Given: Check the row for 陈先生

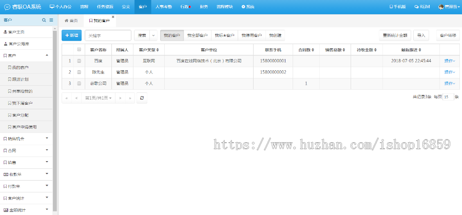Looking at the screenshot, I should point(79,72).
